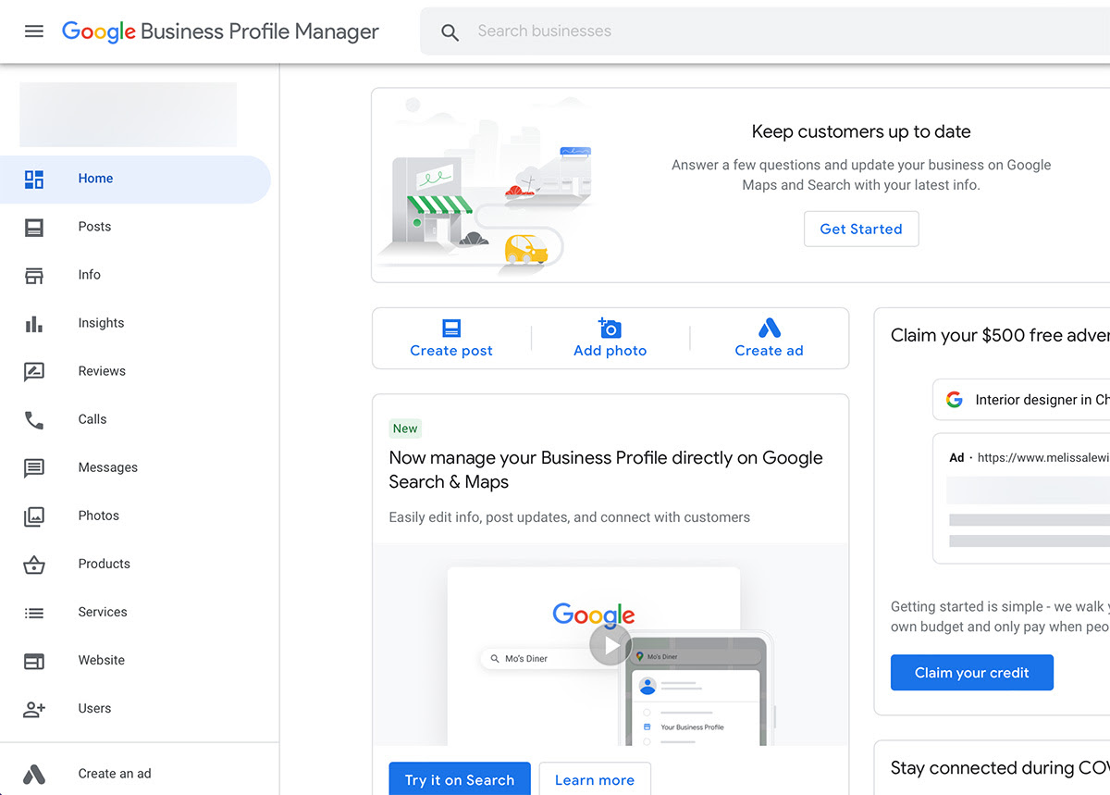Click the Claim your credit button
1110x795 pixels.
coord(971,673)
